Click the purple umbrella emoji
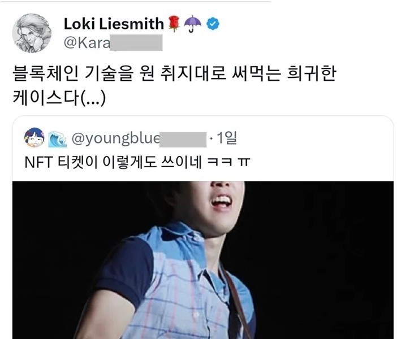 pos(193,24)
